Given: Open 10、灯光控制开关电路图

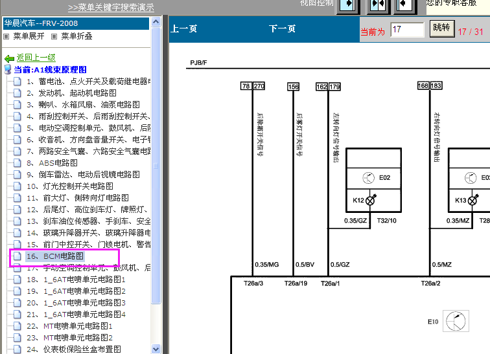Looking at the screenshot, I should tap(70, 186).
